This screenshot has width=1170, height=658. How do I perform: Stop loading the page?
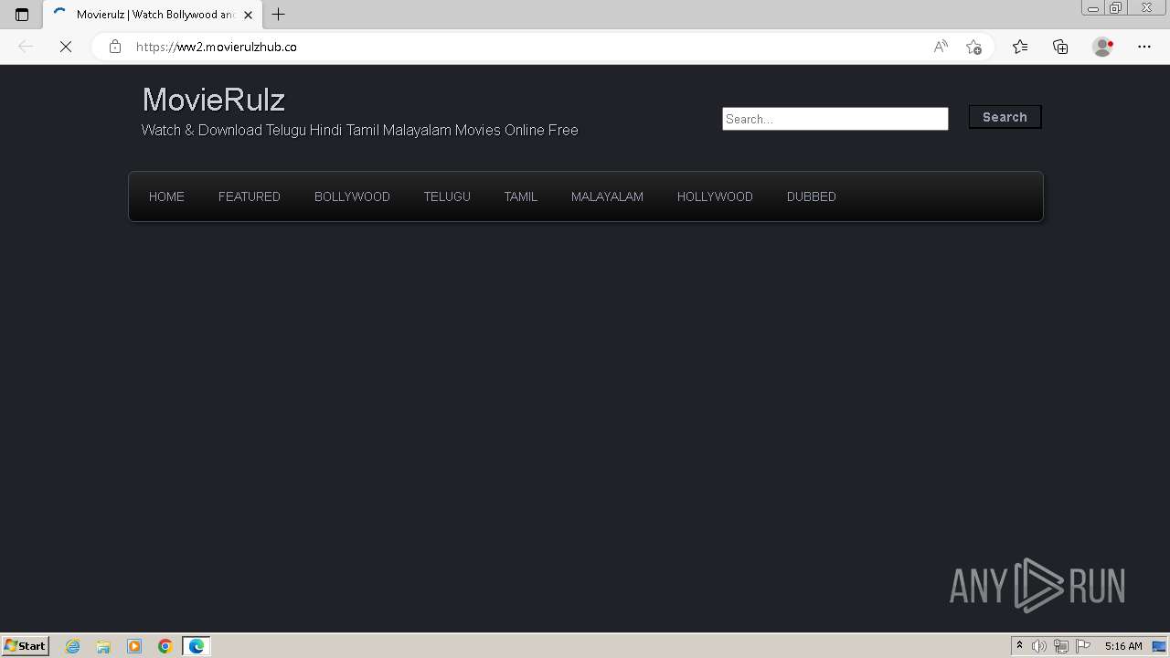(x=66, y=47)
